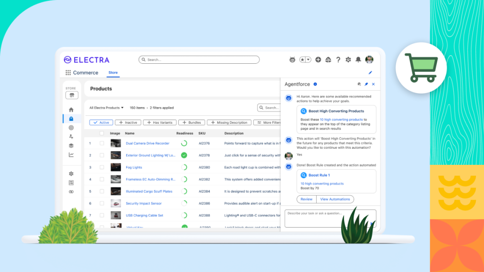Focus the global Search field

pos(199,59)
